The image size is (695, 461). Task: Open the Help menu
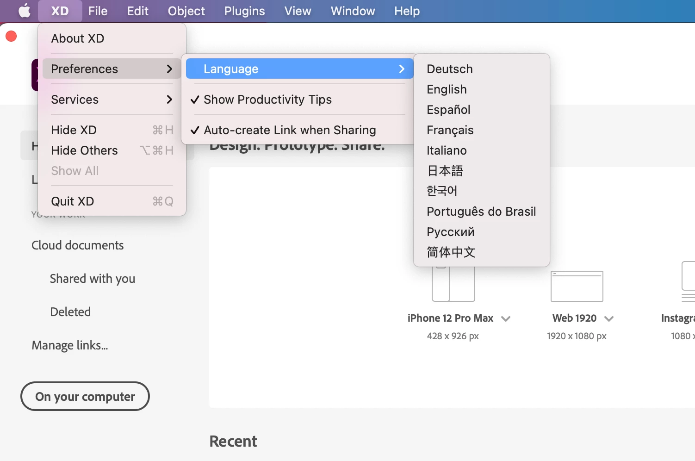[x=407, y=11]
